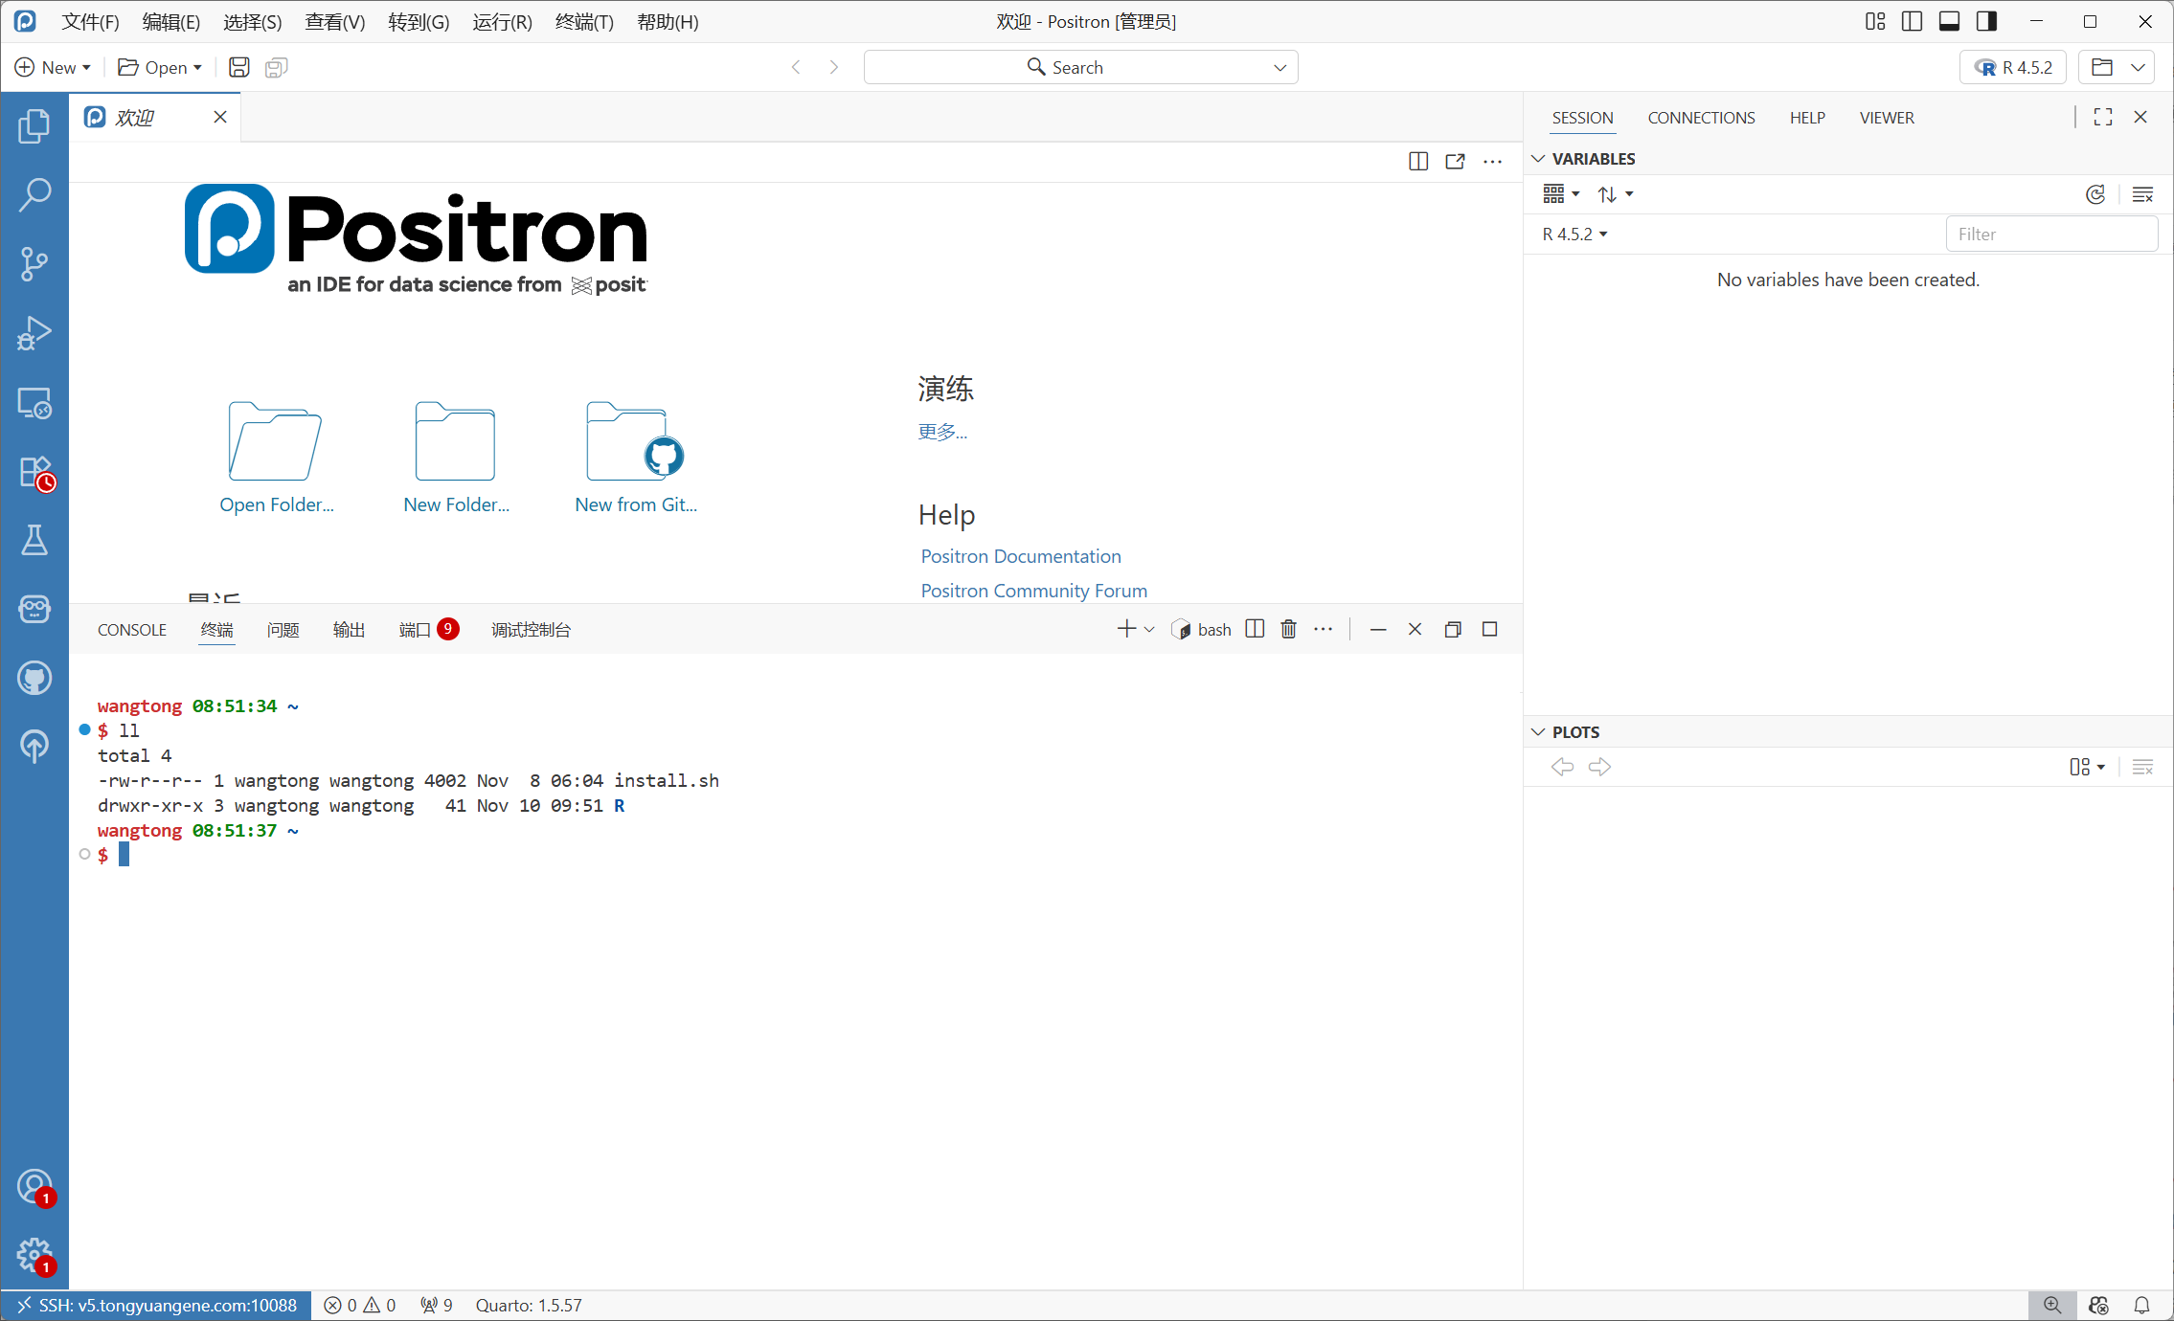The width and height of the screenshot is (2174, 1321).
Task: Switch to the HELP tab
Action: 1807,117
